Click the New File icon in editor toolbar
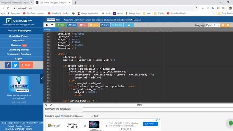Image resolution: width=233 pixels, height=131 pixels. point(47,25)
